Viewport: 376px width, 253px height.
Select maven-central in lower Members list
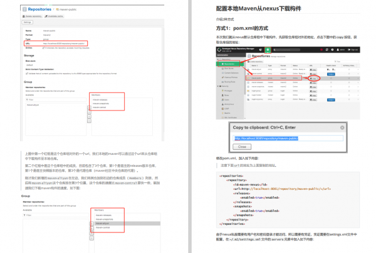point(103,227)
